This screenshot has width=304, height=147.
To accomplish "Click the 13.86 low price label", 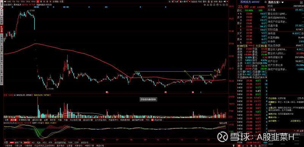I will pyautogui.click(x=51, y=89).
